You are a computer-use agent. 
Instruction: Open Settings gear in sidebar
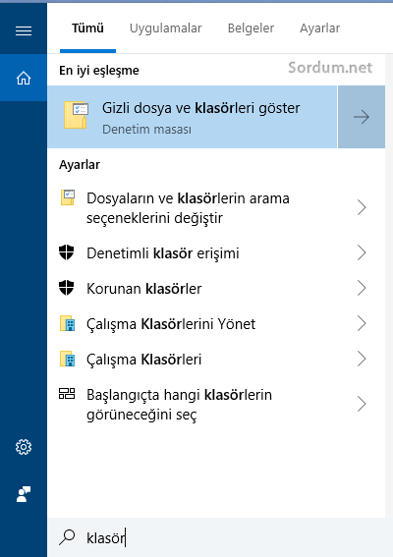click(x=24, y=447)
